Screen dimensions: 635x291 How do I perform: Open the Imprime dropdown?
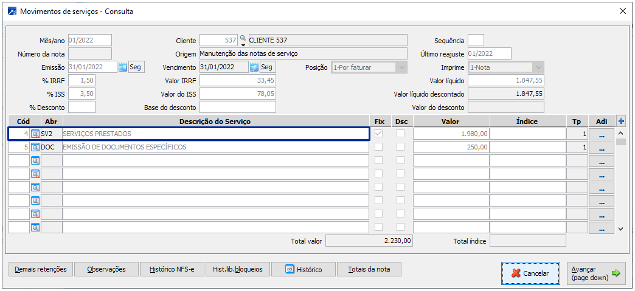[x=538, y=67]
